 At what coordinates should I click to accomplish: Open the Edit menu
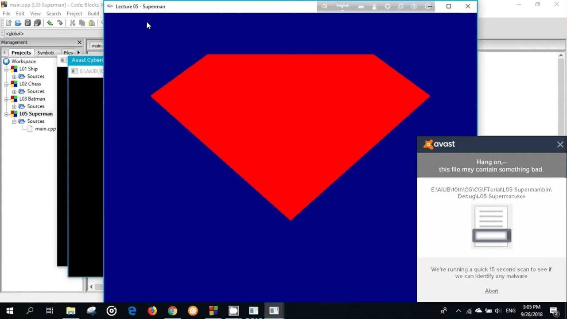(x=20, y=14)
